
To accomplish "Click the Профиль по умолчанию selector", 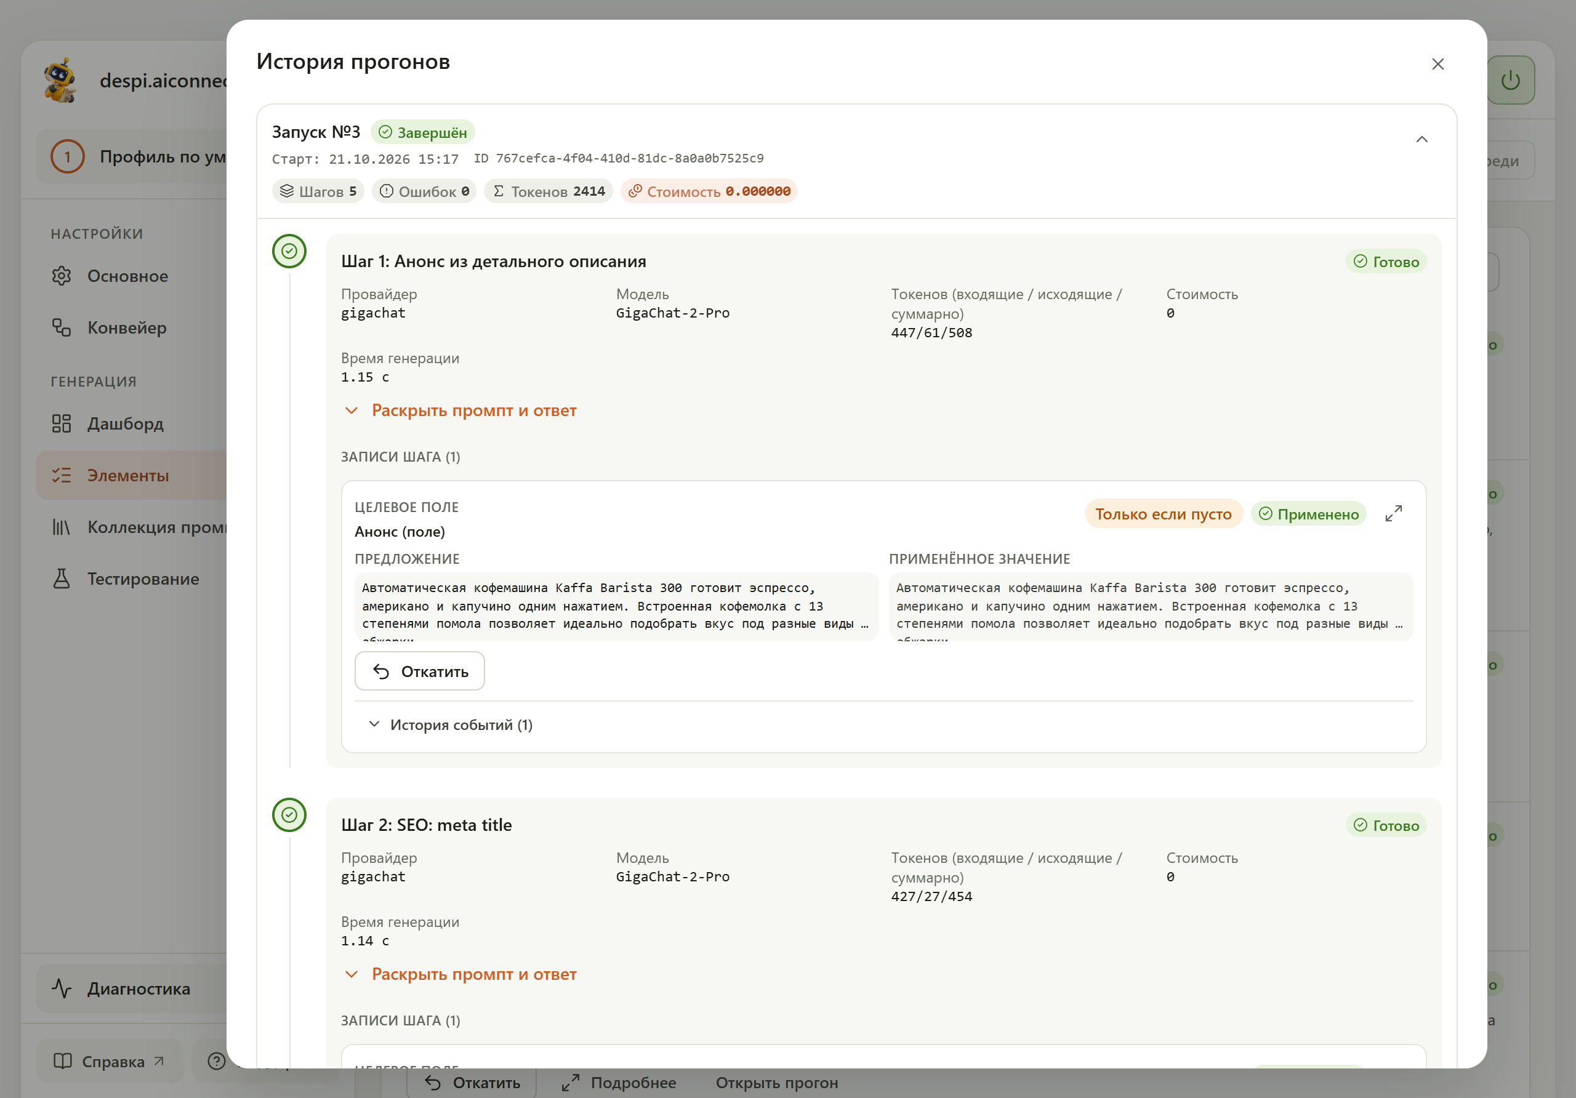I will 131,156.
